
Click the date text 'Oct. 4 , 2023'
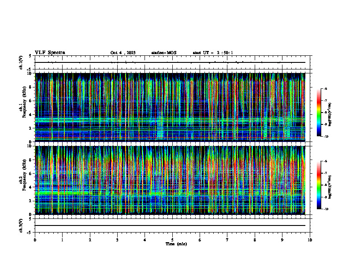[x=123, y=53]
